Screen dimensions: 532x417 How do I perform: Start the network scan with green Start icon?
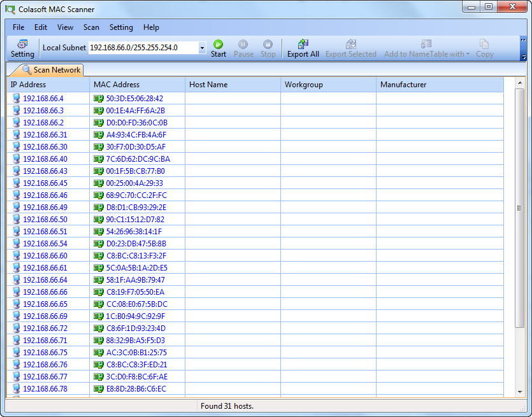[219, 45]
